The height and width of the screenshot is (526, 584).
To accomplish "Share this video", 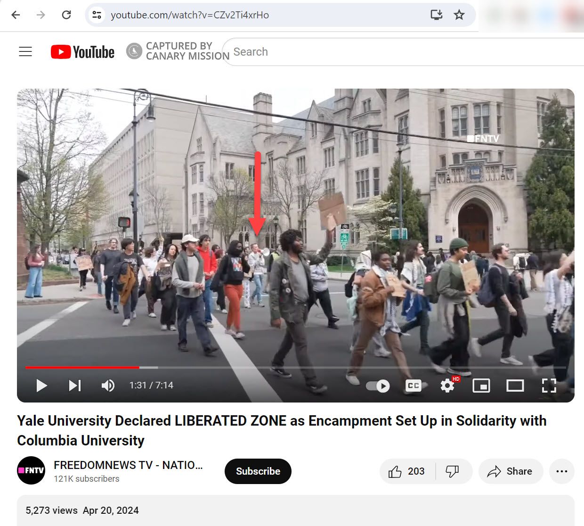I will tap(511, 471).
